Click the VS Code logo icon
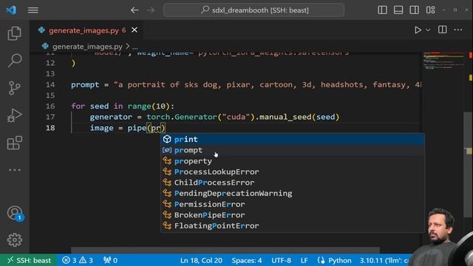The width and height of the screenshot is (473, 266). pos(11,10)
